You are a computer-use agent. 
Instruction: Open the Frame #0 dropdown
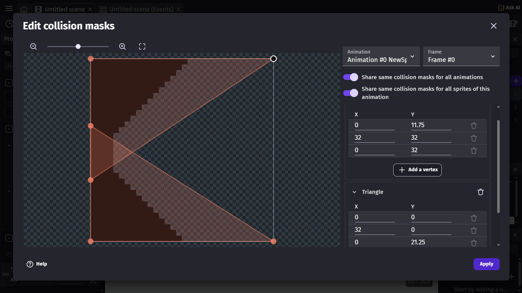click(461, 56)
